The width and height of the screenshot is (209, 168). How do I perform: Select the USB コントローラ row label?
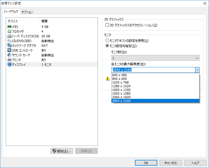(x=22, y=50)
